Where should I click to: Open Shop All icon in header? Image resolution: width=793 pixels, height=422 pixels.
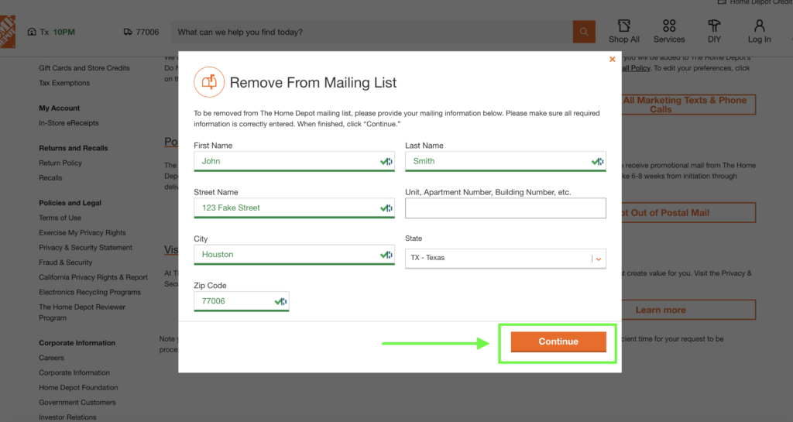[623, 26]
